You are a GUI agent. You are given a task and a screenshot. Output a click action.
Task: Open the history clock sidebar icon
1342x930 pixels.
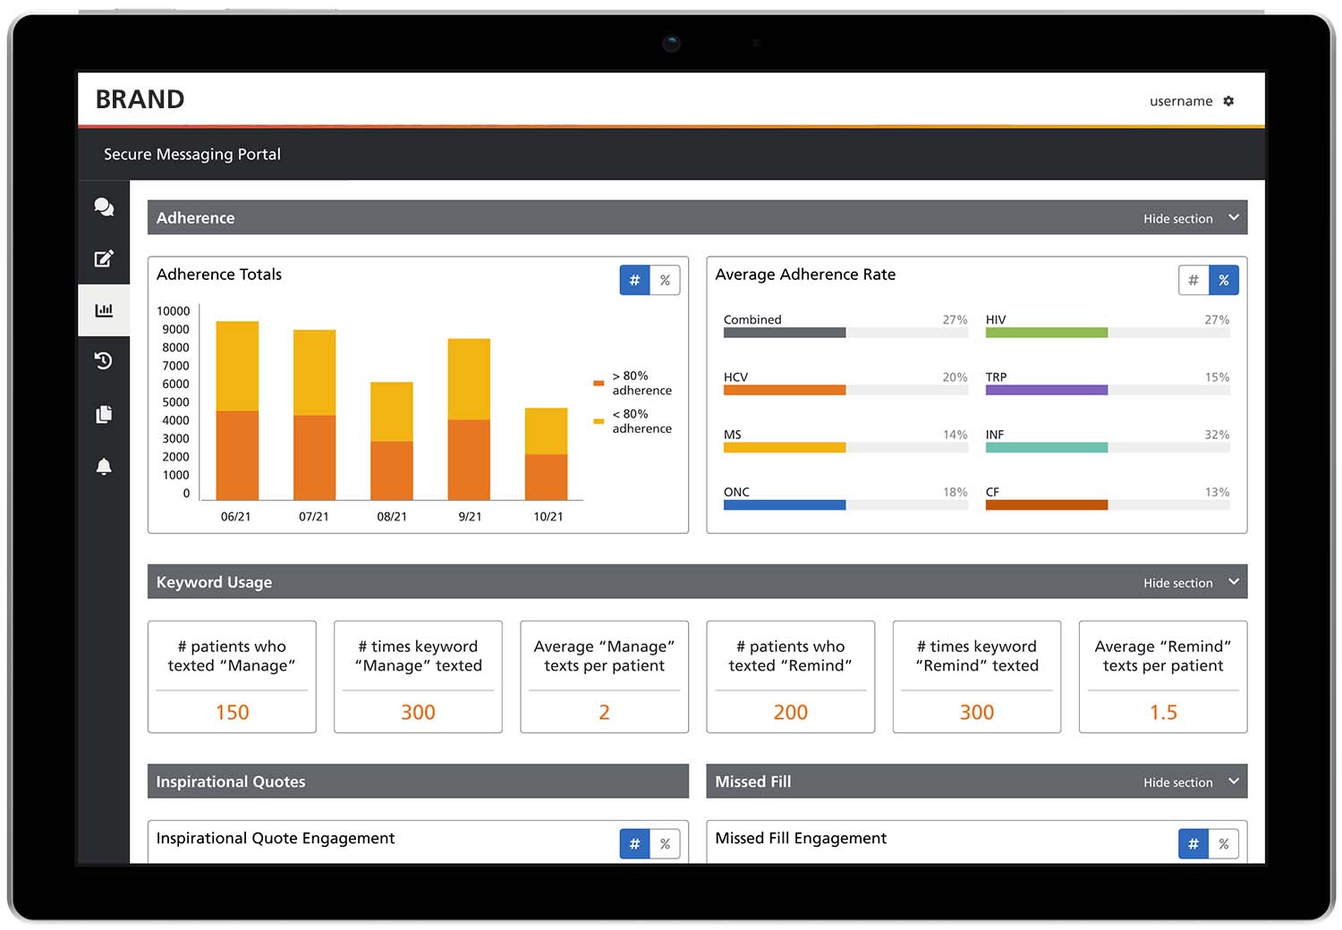[x=104, y=361]
